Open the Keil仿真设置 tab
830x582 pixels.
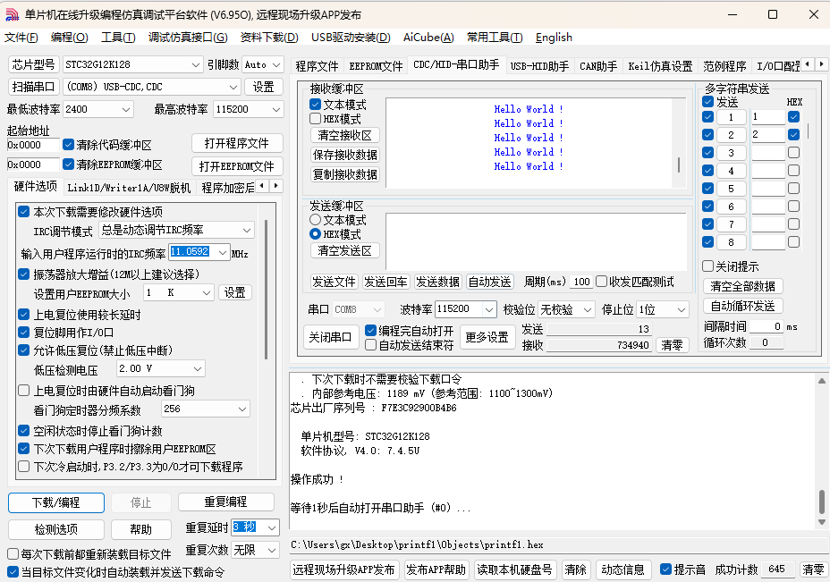pos(660,66)
